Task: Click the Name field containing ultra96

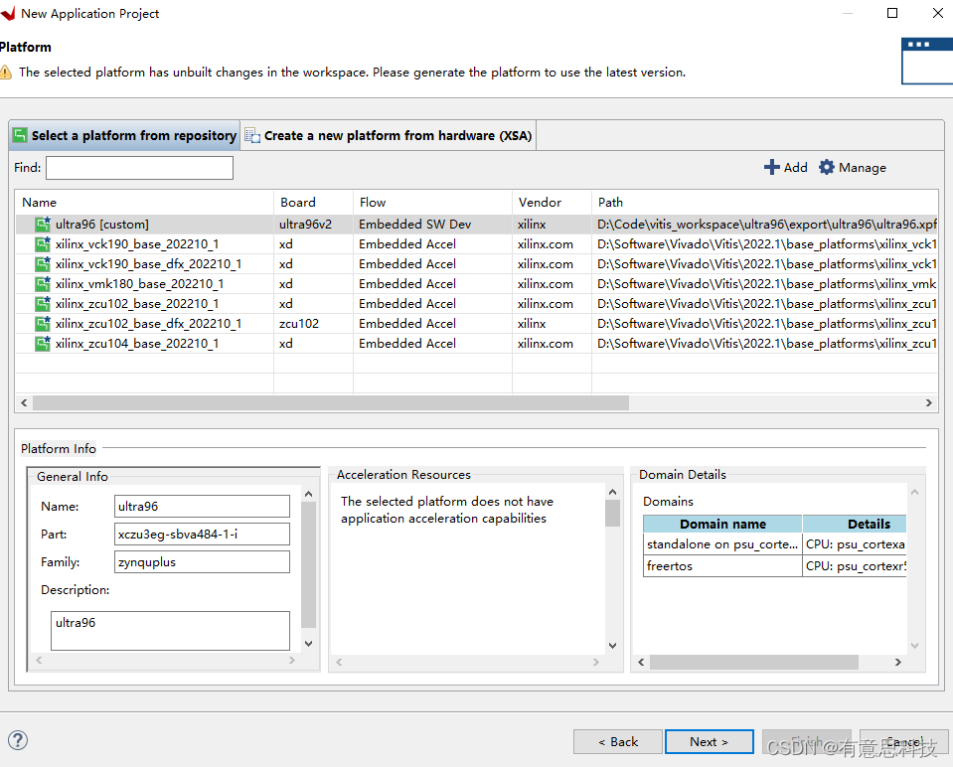Action: pos(202,507)
